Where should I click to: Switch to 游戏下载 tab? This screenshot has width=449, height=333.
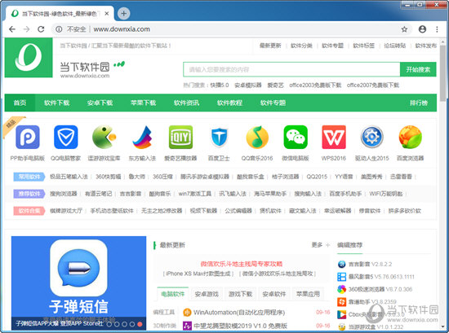pos(240,294)
